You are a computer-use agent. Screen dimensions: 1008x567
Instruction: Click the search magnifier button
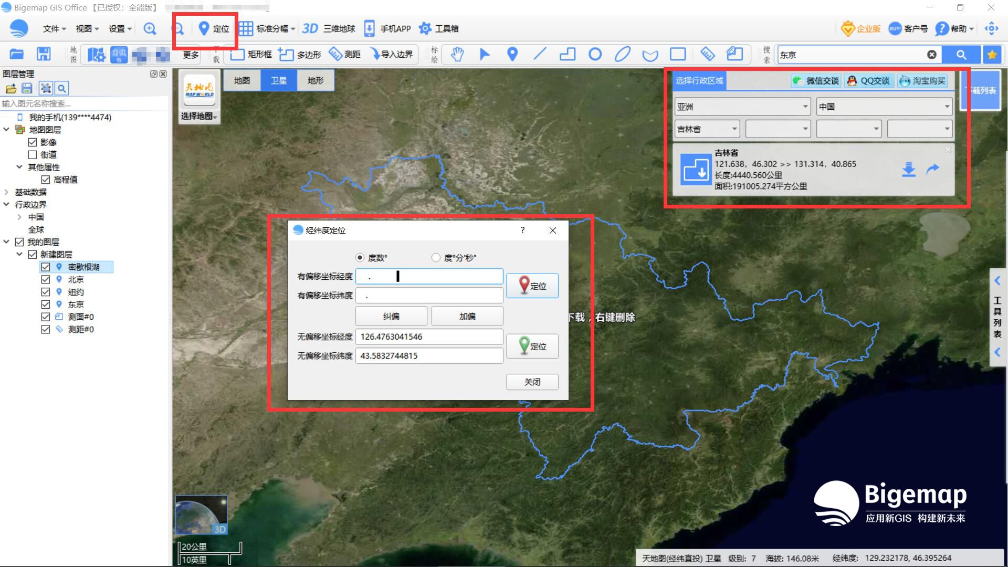(961, 55)
